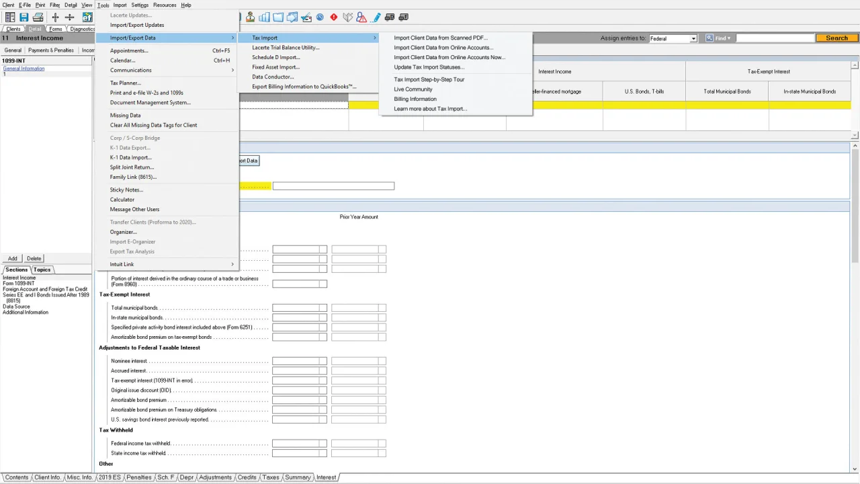The width and height of the screenshot is (860, 484).
Task: Click the Delete button
Action: 34,258
